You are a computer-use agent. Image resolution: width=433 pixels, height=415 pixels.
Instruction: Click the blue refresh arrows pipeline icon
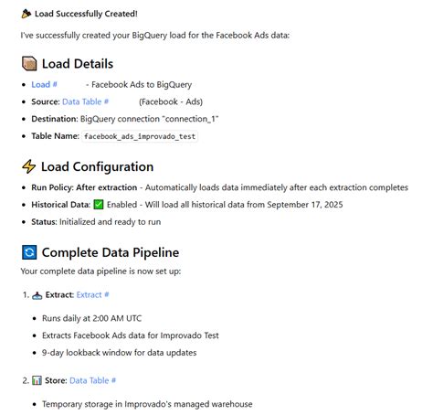click(x=29, y=252)
